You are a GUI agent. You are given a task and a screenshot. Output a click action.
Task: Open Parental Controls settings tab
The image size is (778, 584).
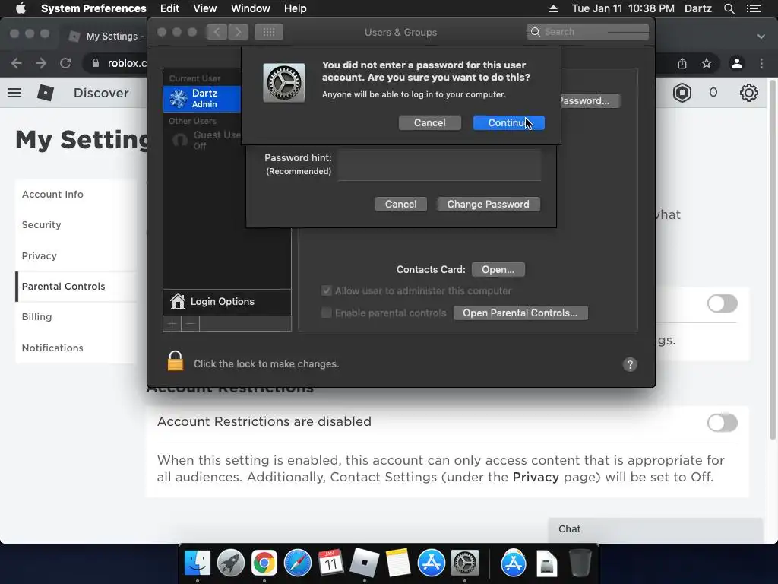coord(76,287)
